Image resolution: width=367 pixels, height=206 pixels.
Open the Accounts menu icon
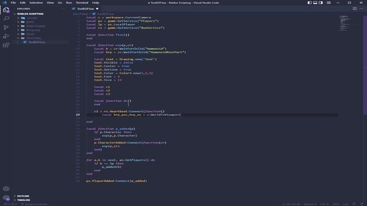pyautogui.click(x=6, y=189)
